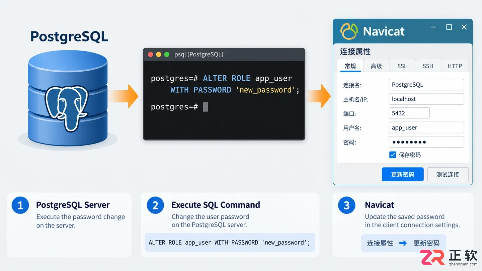The image size is (482, 271).
Task: Toggle the 保存密码 checkbox
Action: (x=393, y=155)
